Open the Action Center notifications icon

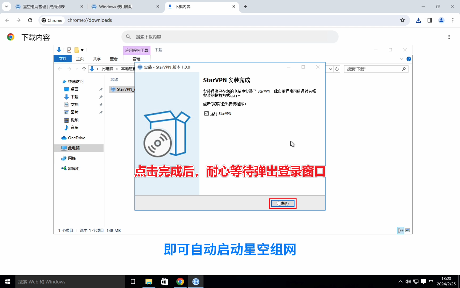click(x=423, y=282)
